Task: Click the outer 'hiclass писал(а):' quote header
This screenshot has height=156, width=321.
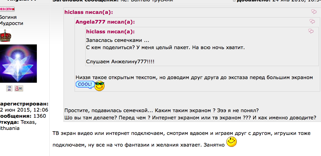Action: 89,12
